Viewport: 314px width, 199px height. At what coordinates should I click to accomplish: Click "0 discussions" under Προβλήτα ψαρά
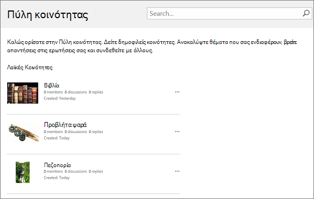coord(76,132)
